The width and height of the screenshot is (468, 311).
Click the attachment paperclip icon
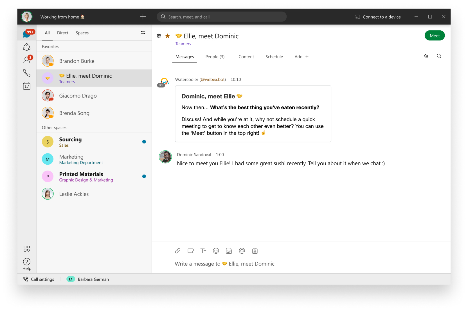coord(177,251)
